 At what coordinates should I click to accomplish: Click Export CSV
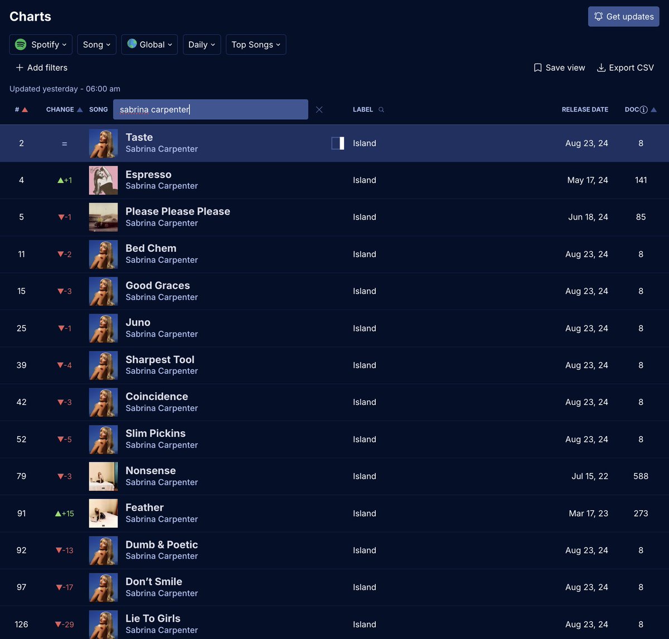click(x=626, y=67)
